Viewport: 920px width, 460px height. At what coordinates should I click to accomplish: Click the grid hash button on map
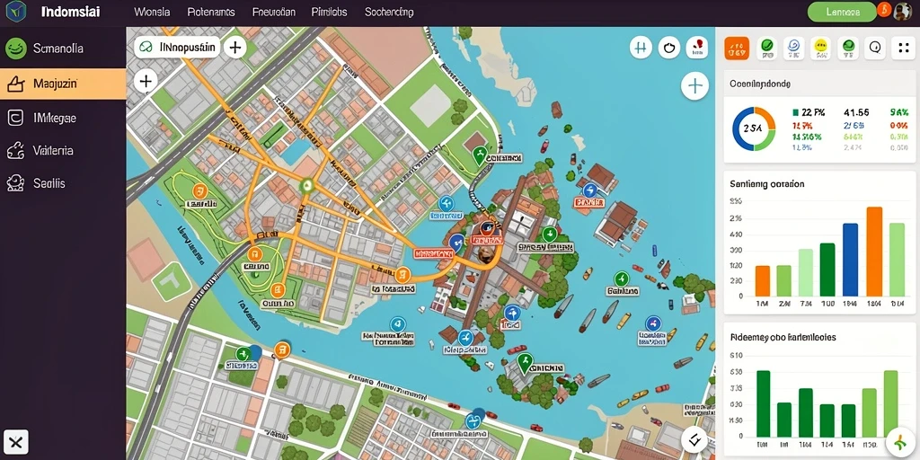click(641, 48)
